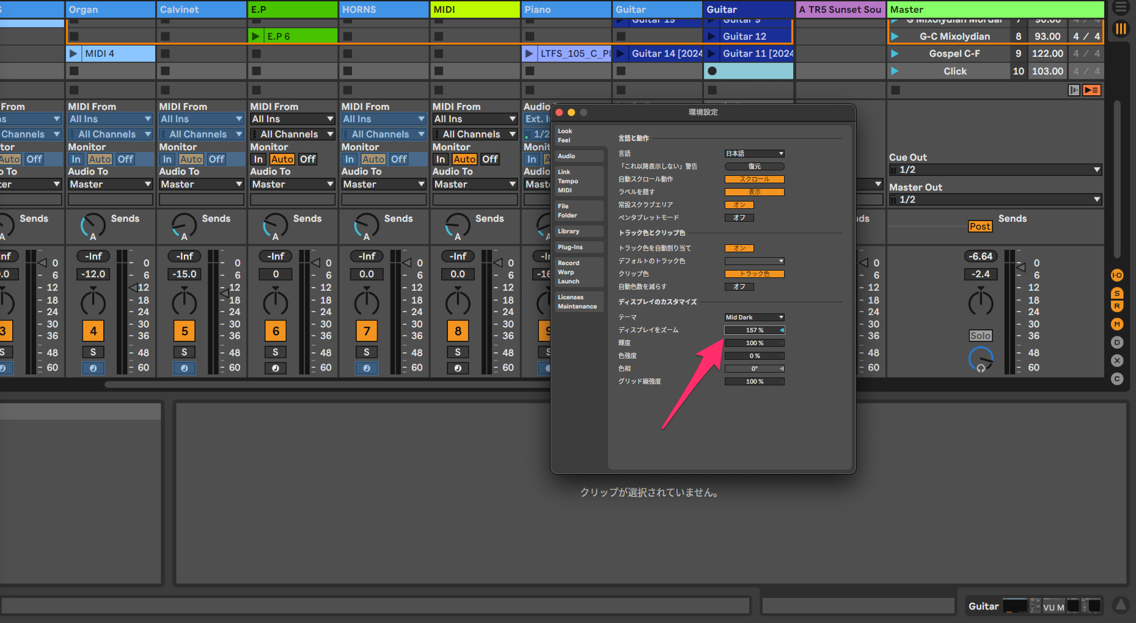This screenshot has height=623, width=1136.
Task: Open the Theme dropdown showing Mid Dark
Action: coord(754,318)
